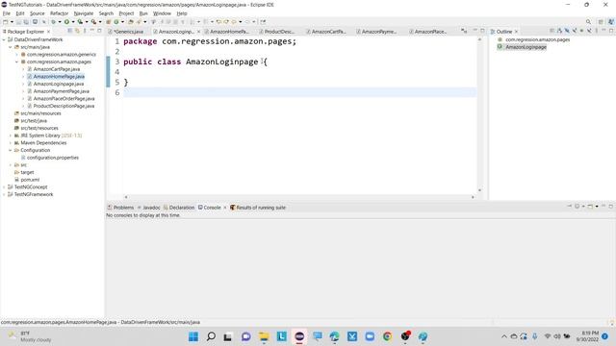Click the New Java Class green icon
Screen dimensions: 616x346
tap(115, 22)
